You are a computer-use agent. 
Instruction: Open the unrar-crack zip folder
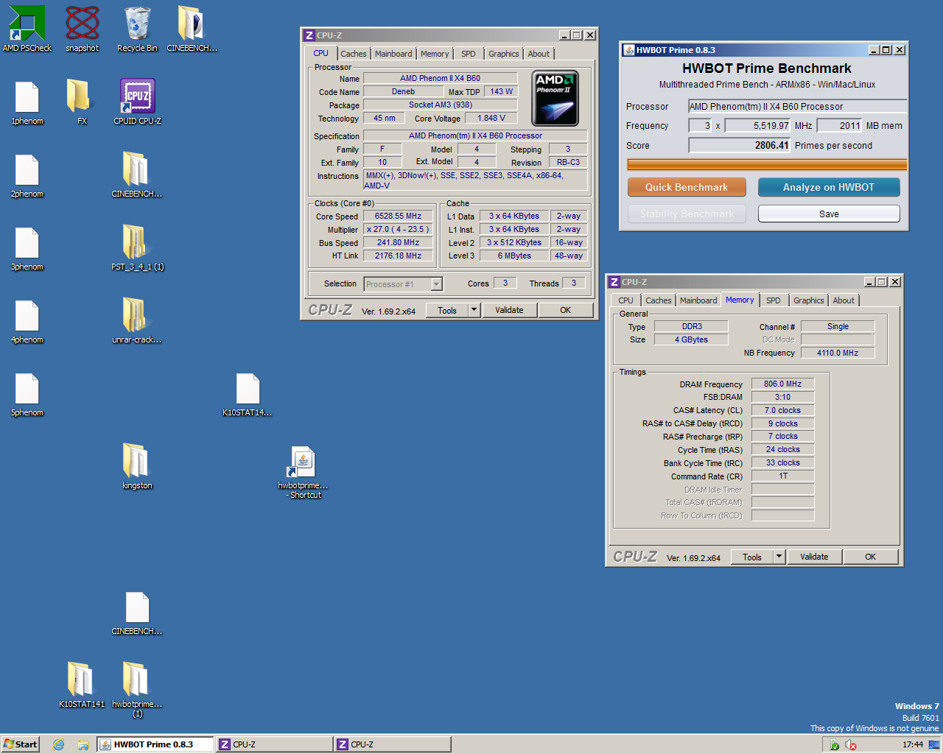point(137,321)
